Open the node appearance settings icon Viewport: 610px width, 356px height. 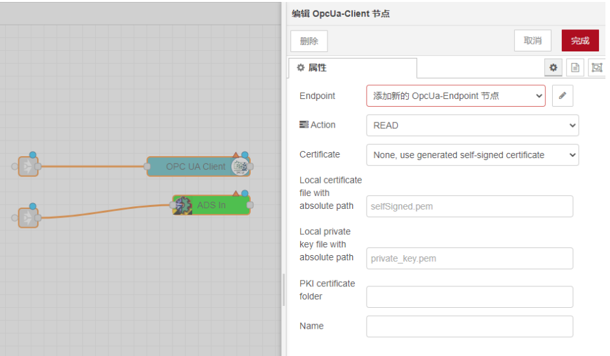pyautogui.click(x=596, y=68)
